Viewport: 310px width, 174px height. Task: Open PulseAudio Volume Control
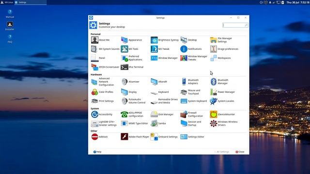pyautogui.click(x=133, y=101)
